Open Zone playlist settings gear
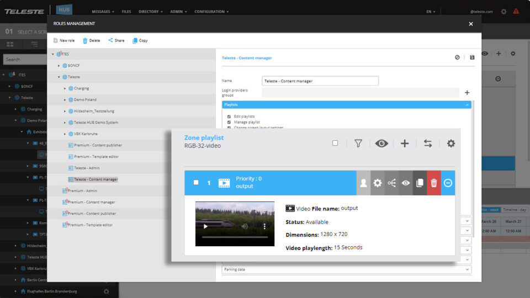 [x=451, y=143]
